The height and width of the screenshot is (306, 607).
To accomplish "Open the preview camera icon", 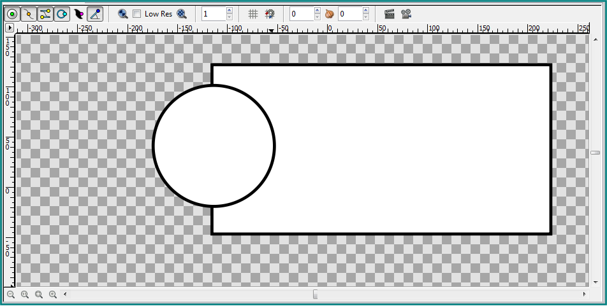I will (x=406, y=14).
